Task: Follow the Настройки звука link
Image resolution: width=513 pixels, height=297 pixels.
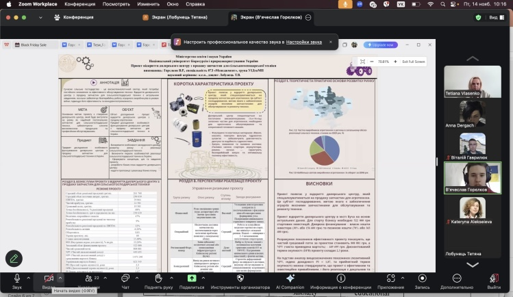Action: [304, 42]
